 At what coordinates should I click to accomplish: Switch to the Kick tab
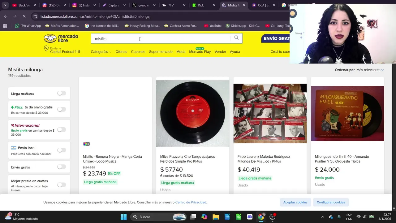point(200,5)
